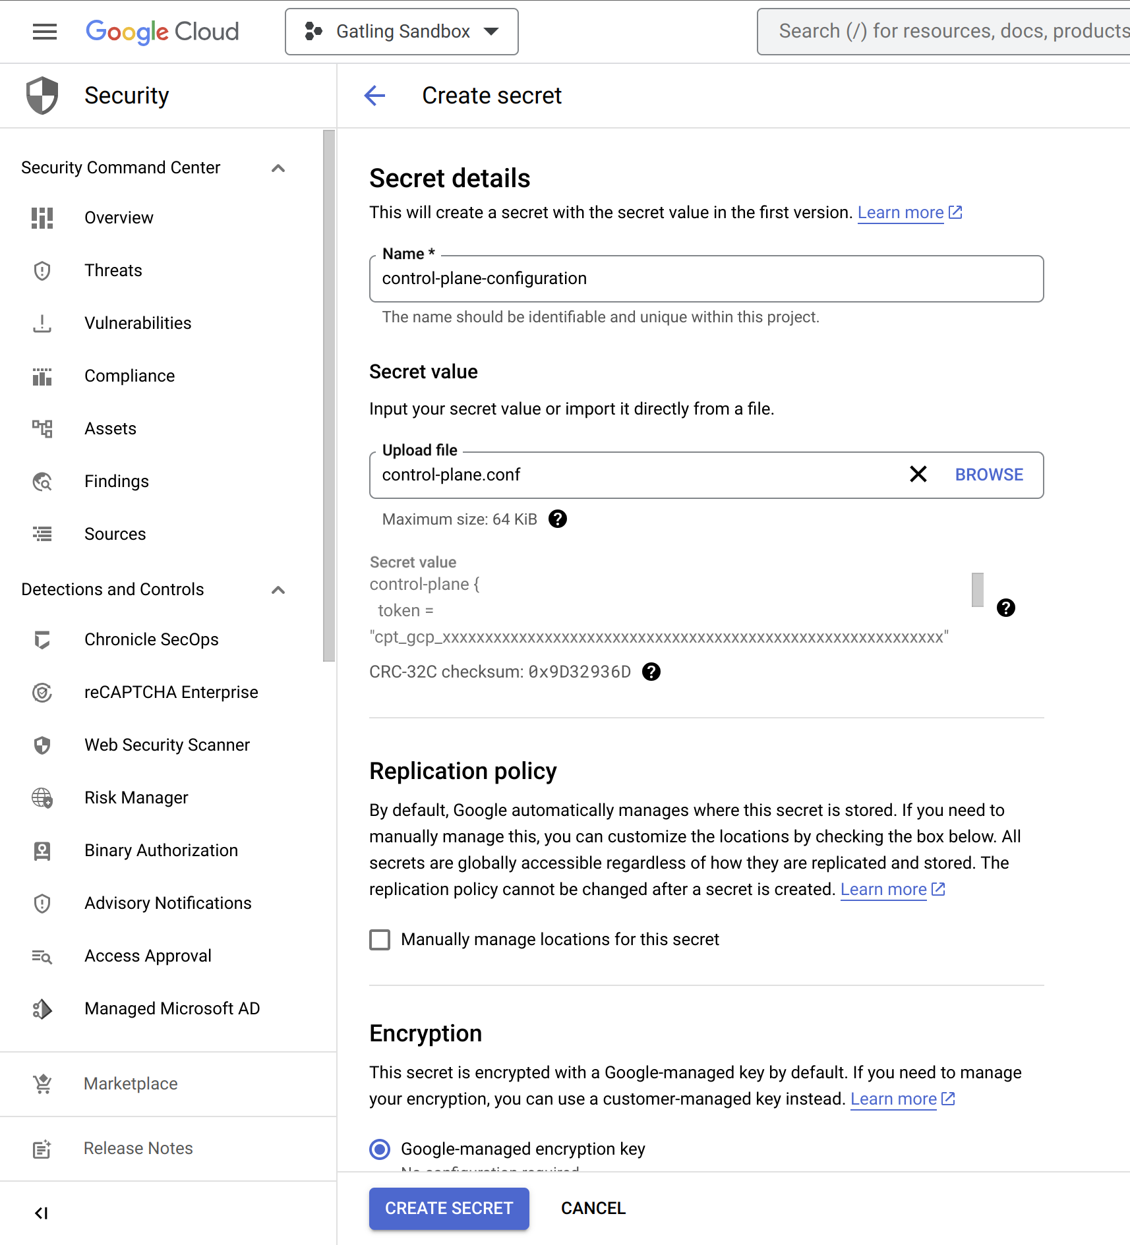Open Marketplace in the sidebar
1130x1245 pixels.
click(x=131, y=1084)
